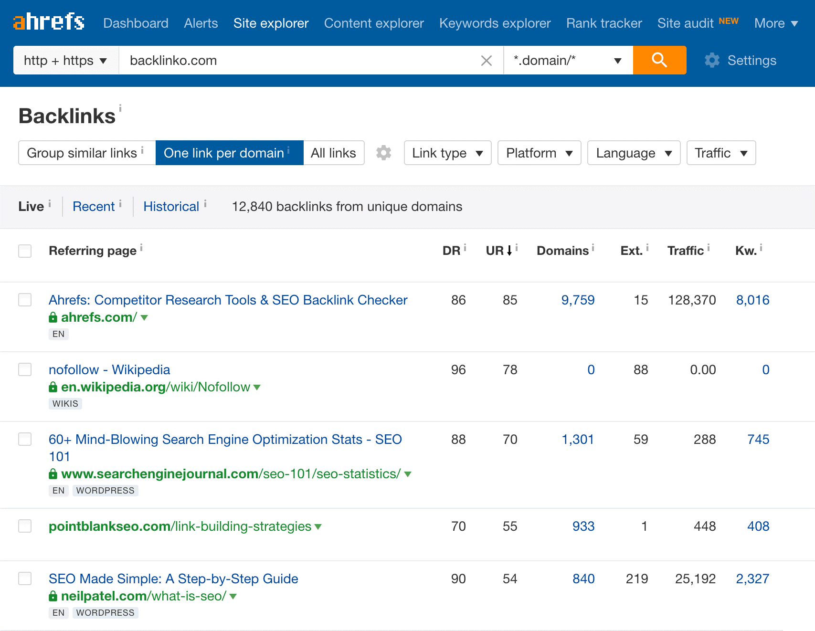Open the *.domain/* mode dropdown
815x631 pixels.
[568, 61]
